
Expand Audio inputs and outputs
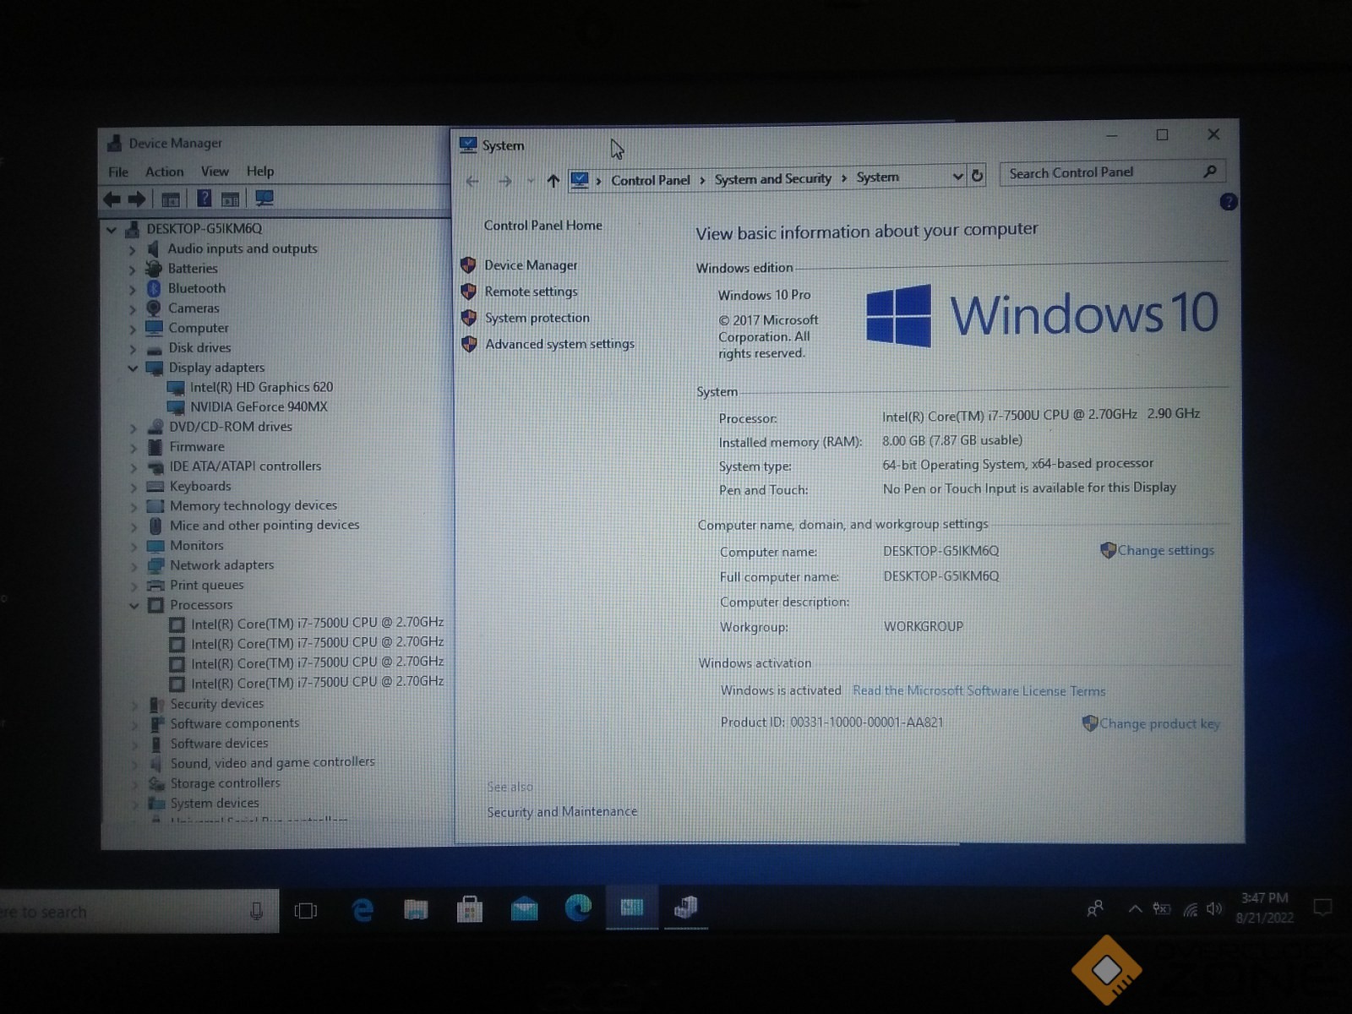[133, 249]
